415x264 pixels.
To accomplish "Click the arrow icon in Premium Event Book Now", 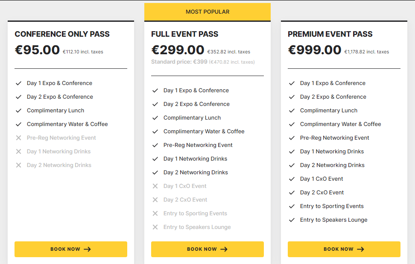I will (x=360, y=249).
